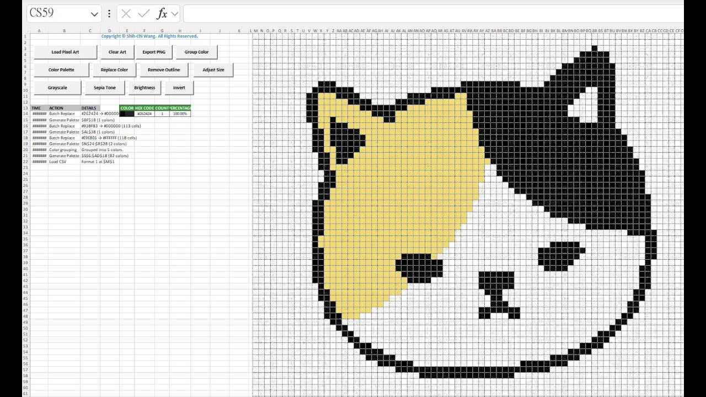This screenshot has height=397, width=706.
Task: Select row header 22
Action: point(25,162)
